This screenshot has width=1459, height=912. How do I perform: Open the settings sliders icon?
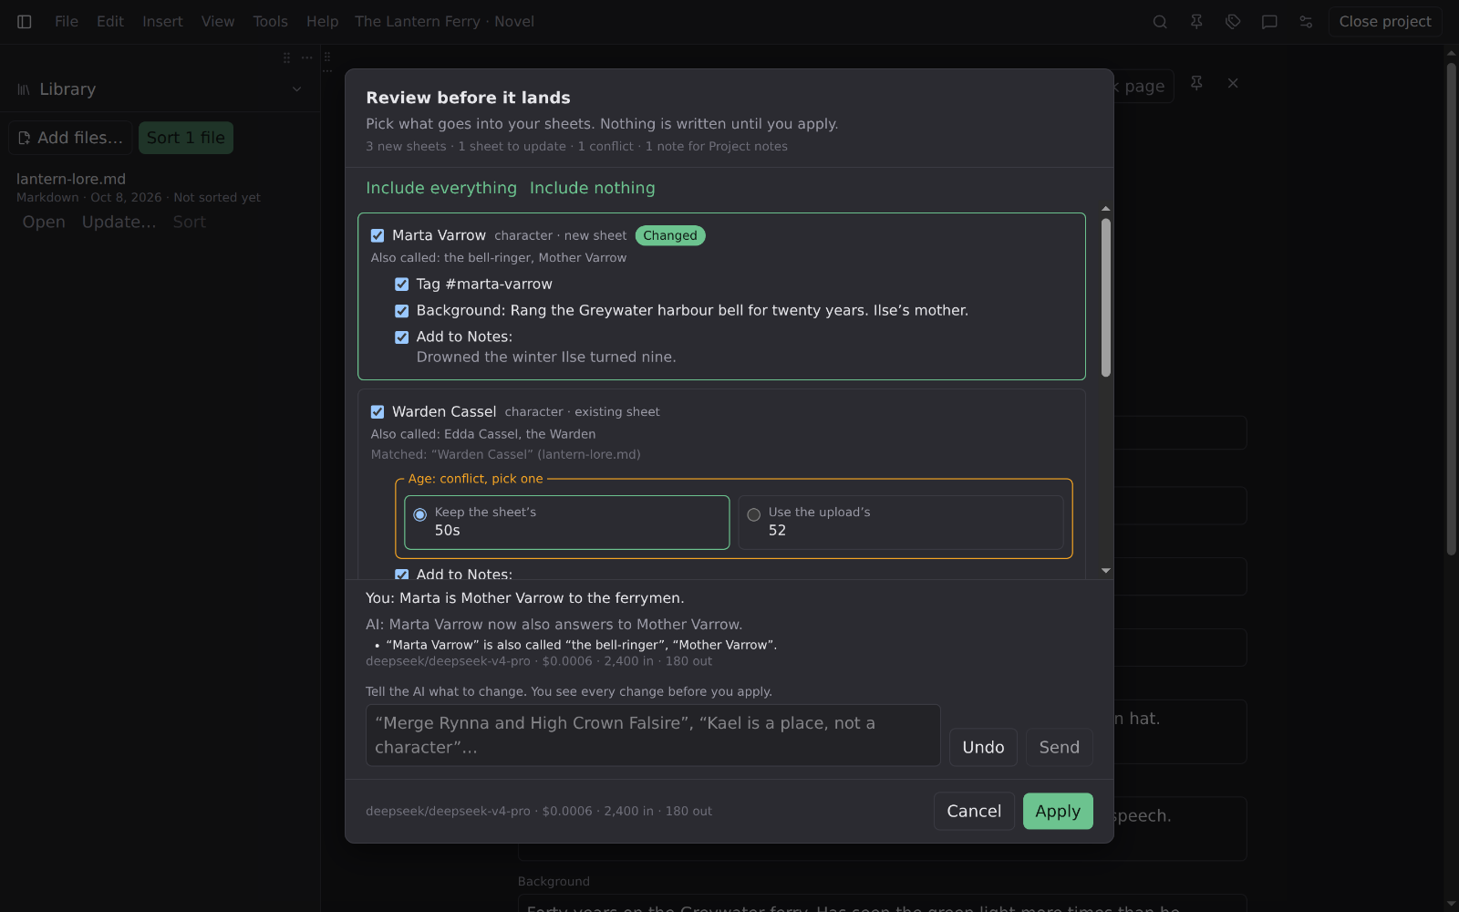(1306, 22)
